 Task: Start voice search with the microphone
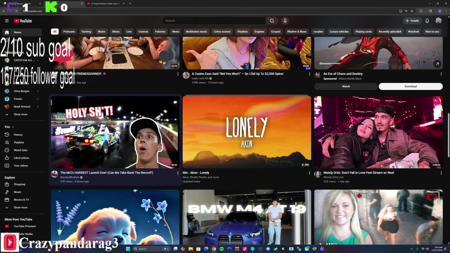click(x=285, y=21)
